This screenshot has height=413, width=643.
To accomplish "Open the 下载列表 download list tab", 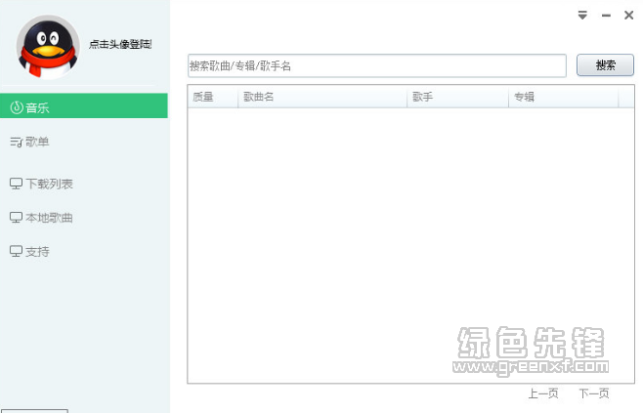I will [84, 184].
